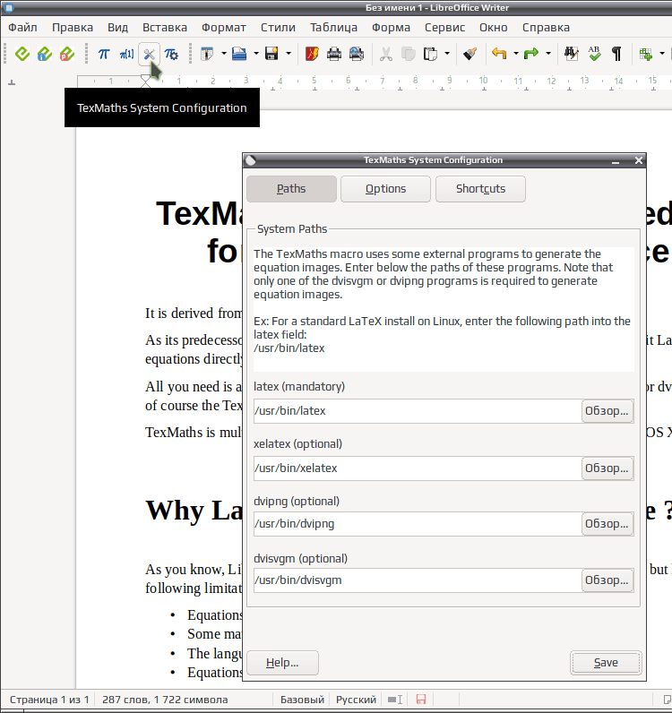Click the Undo arrow icon
This screenshot has height=713, width=672.
(x=499, y=54)
